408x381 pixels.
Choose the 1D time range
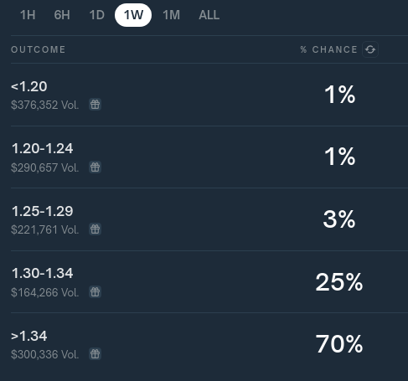[96, 15]
